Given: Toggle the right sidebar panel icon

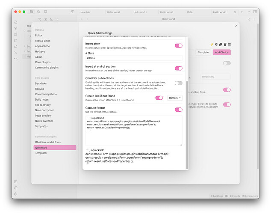Looking at the screenshot, I should [255, 12].
